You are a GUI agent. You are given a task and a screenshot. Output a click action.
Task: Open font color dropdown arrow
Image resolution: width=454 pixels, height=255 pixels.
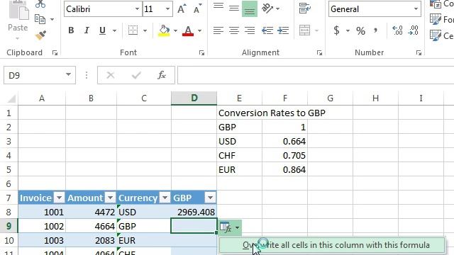[200, 30]
